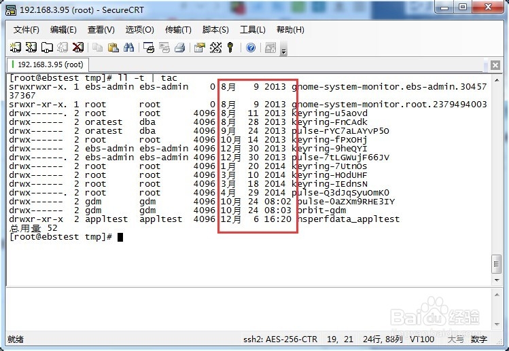Click the keyring-7UtnOs directory name
509x351 pixels.
point(330,166)
